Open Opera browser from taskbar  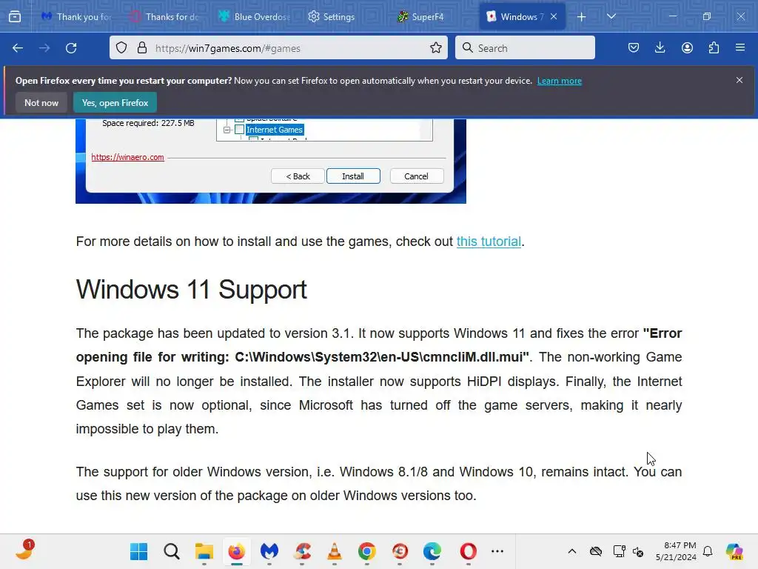pyautogui.click(x=468, y=551)
